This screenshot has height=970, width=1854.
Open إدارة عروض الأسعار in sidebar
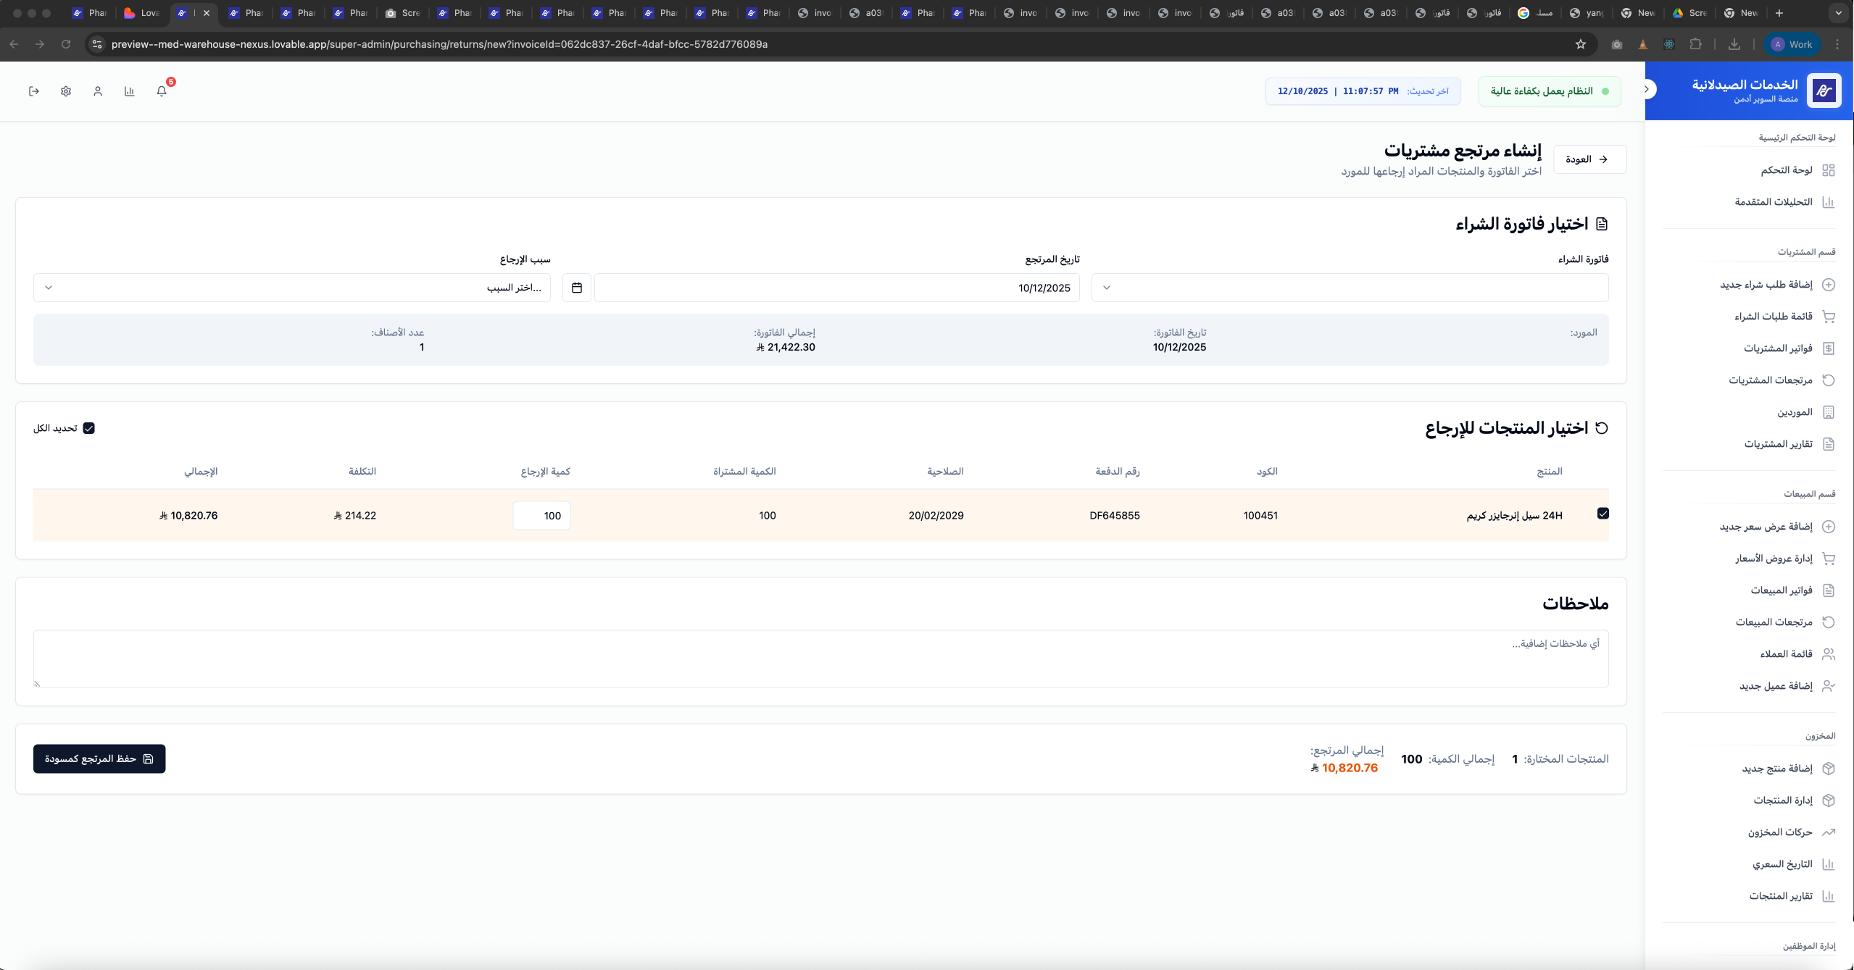point(1784,559)
